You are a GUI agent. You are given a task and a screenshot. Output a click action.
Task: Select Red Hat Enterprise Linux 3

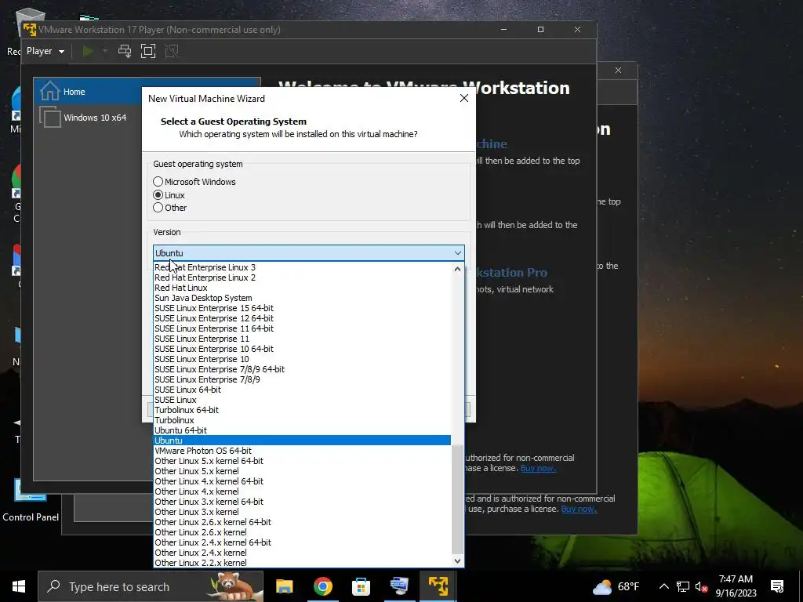coord(302,267)
